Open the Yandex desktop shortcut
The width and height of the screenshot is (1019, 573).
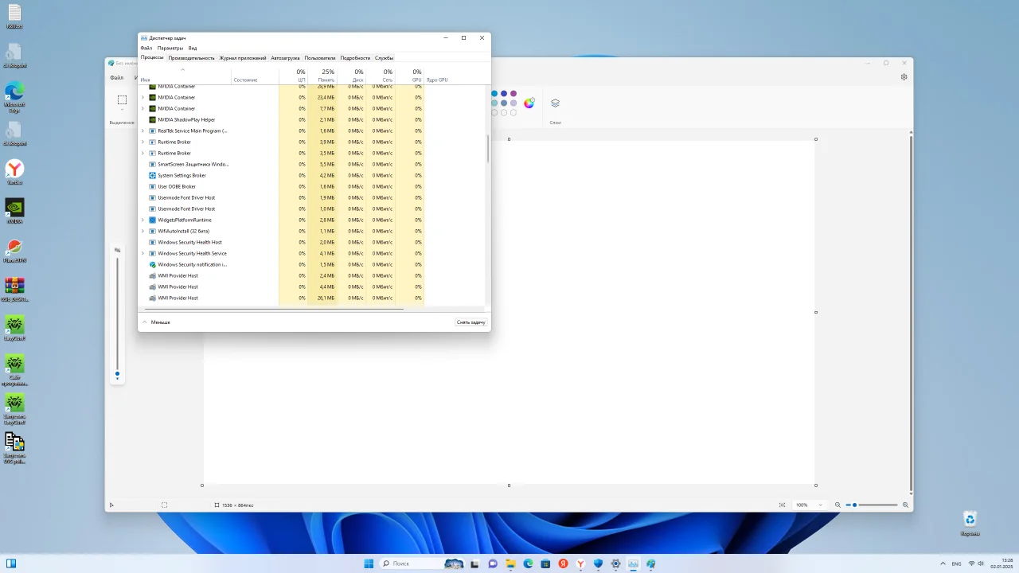(x=14, y=172)
